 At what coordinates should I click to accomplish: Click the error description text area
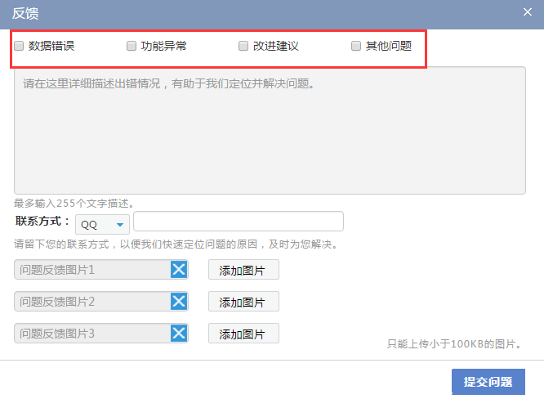click(x=270, y=131)
